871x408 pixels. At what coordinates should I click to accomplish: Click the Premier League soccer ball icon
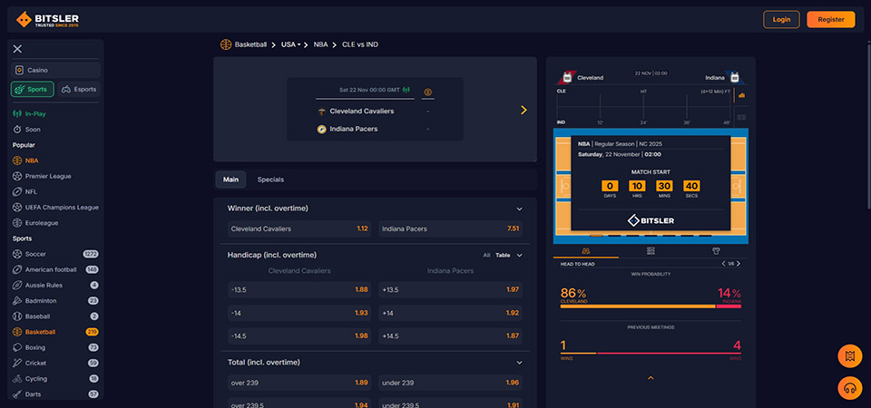point(17,176)
